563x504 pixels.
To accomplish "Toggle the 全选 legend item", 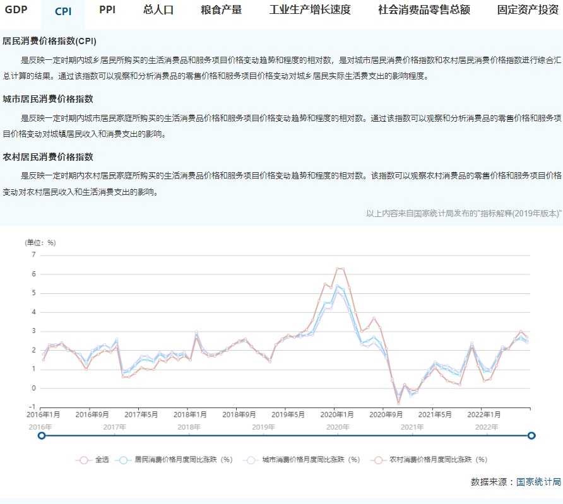I will click(x=93, y=460).
